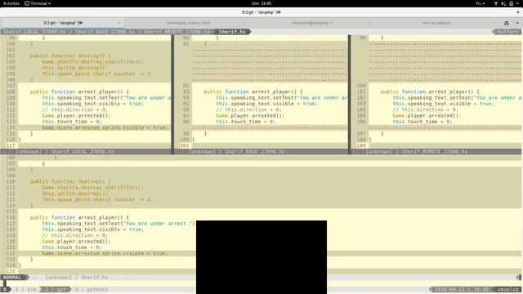Click line 120 Game.player.arrested in merged pane

click(76, 242)
